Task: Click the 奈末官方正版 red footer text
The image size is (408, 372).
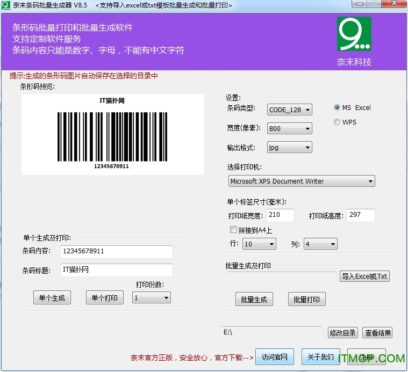Action: [x=192, y=358]
